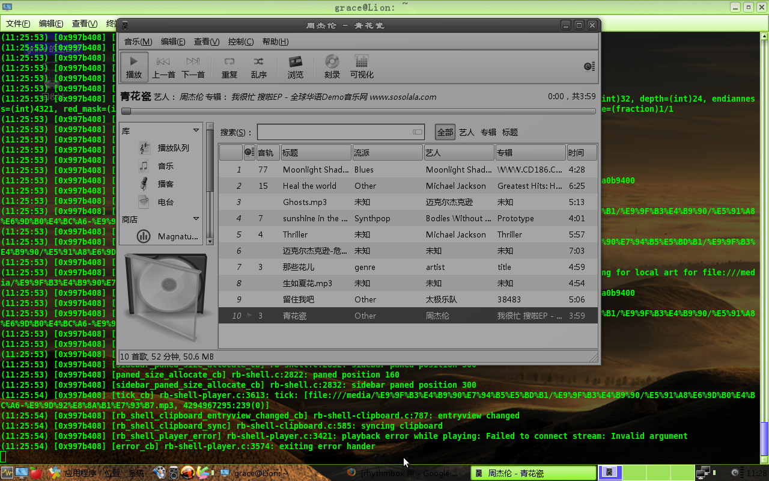Select the track Heal the world
The width and height of the screenshot is (769, 481).
click(x=309, y=186)
